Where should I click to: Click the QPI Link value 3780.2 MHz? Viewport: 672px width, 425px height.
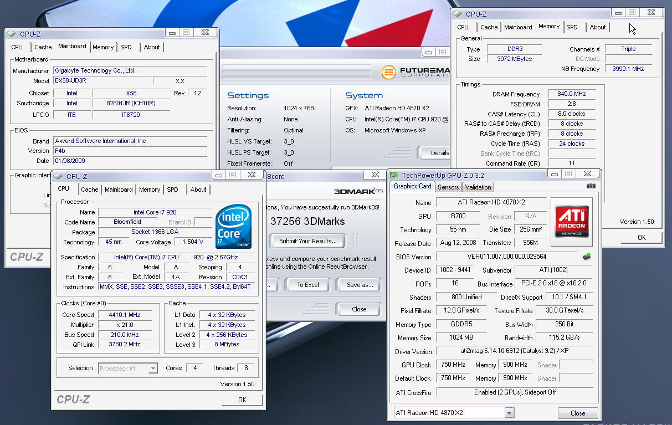click(124, 344)
